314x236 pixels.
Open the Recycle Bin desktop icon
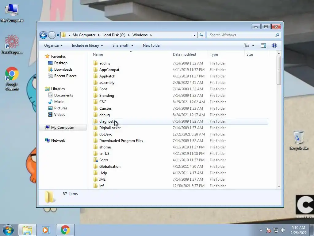click(x=299, y=140)
